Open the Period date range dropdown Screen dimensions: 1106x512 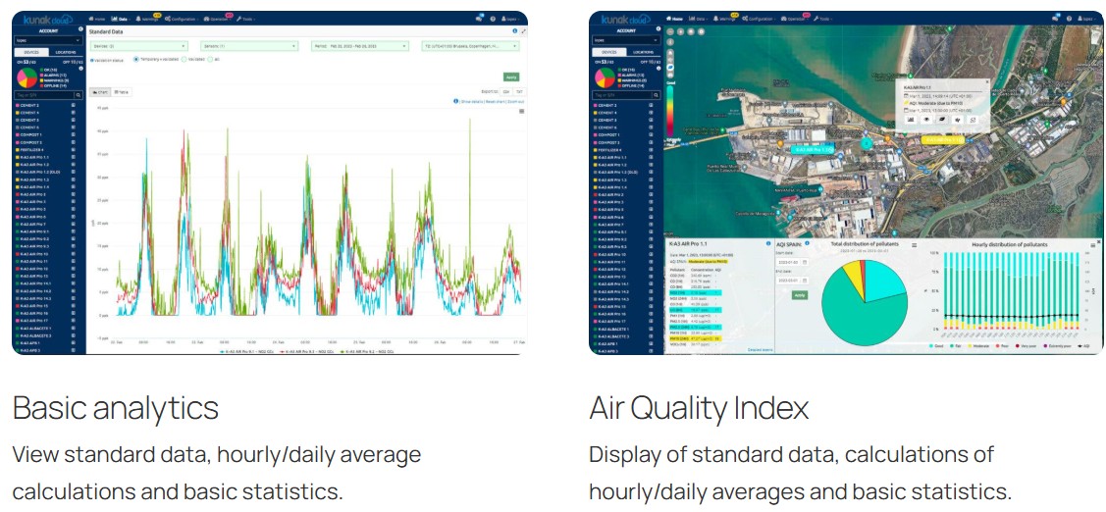[x=359, y=46]
